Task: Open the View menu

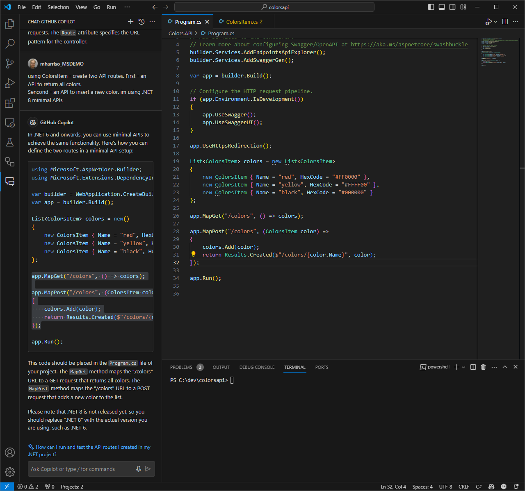Action: [81, 7]
